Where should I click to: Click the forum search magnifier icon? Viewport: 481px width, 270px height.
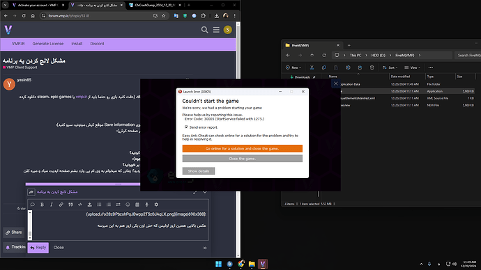pyautogui.click(x=205, y=30)
